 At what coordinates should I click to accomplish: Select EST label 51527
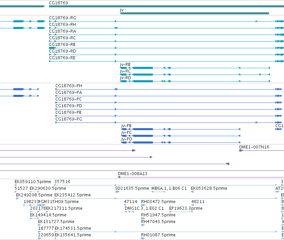(21, 188)
